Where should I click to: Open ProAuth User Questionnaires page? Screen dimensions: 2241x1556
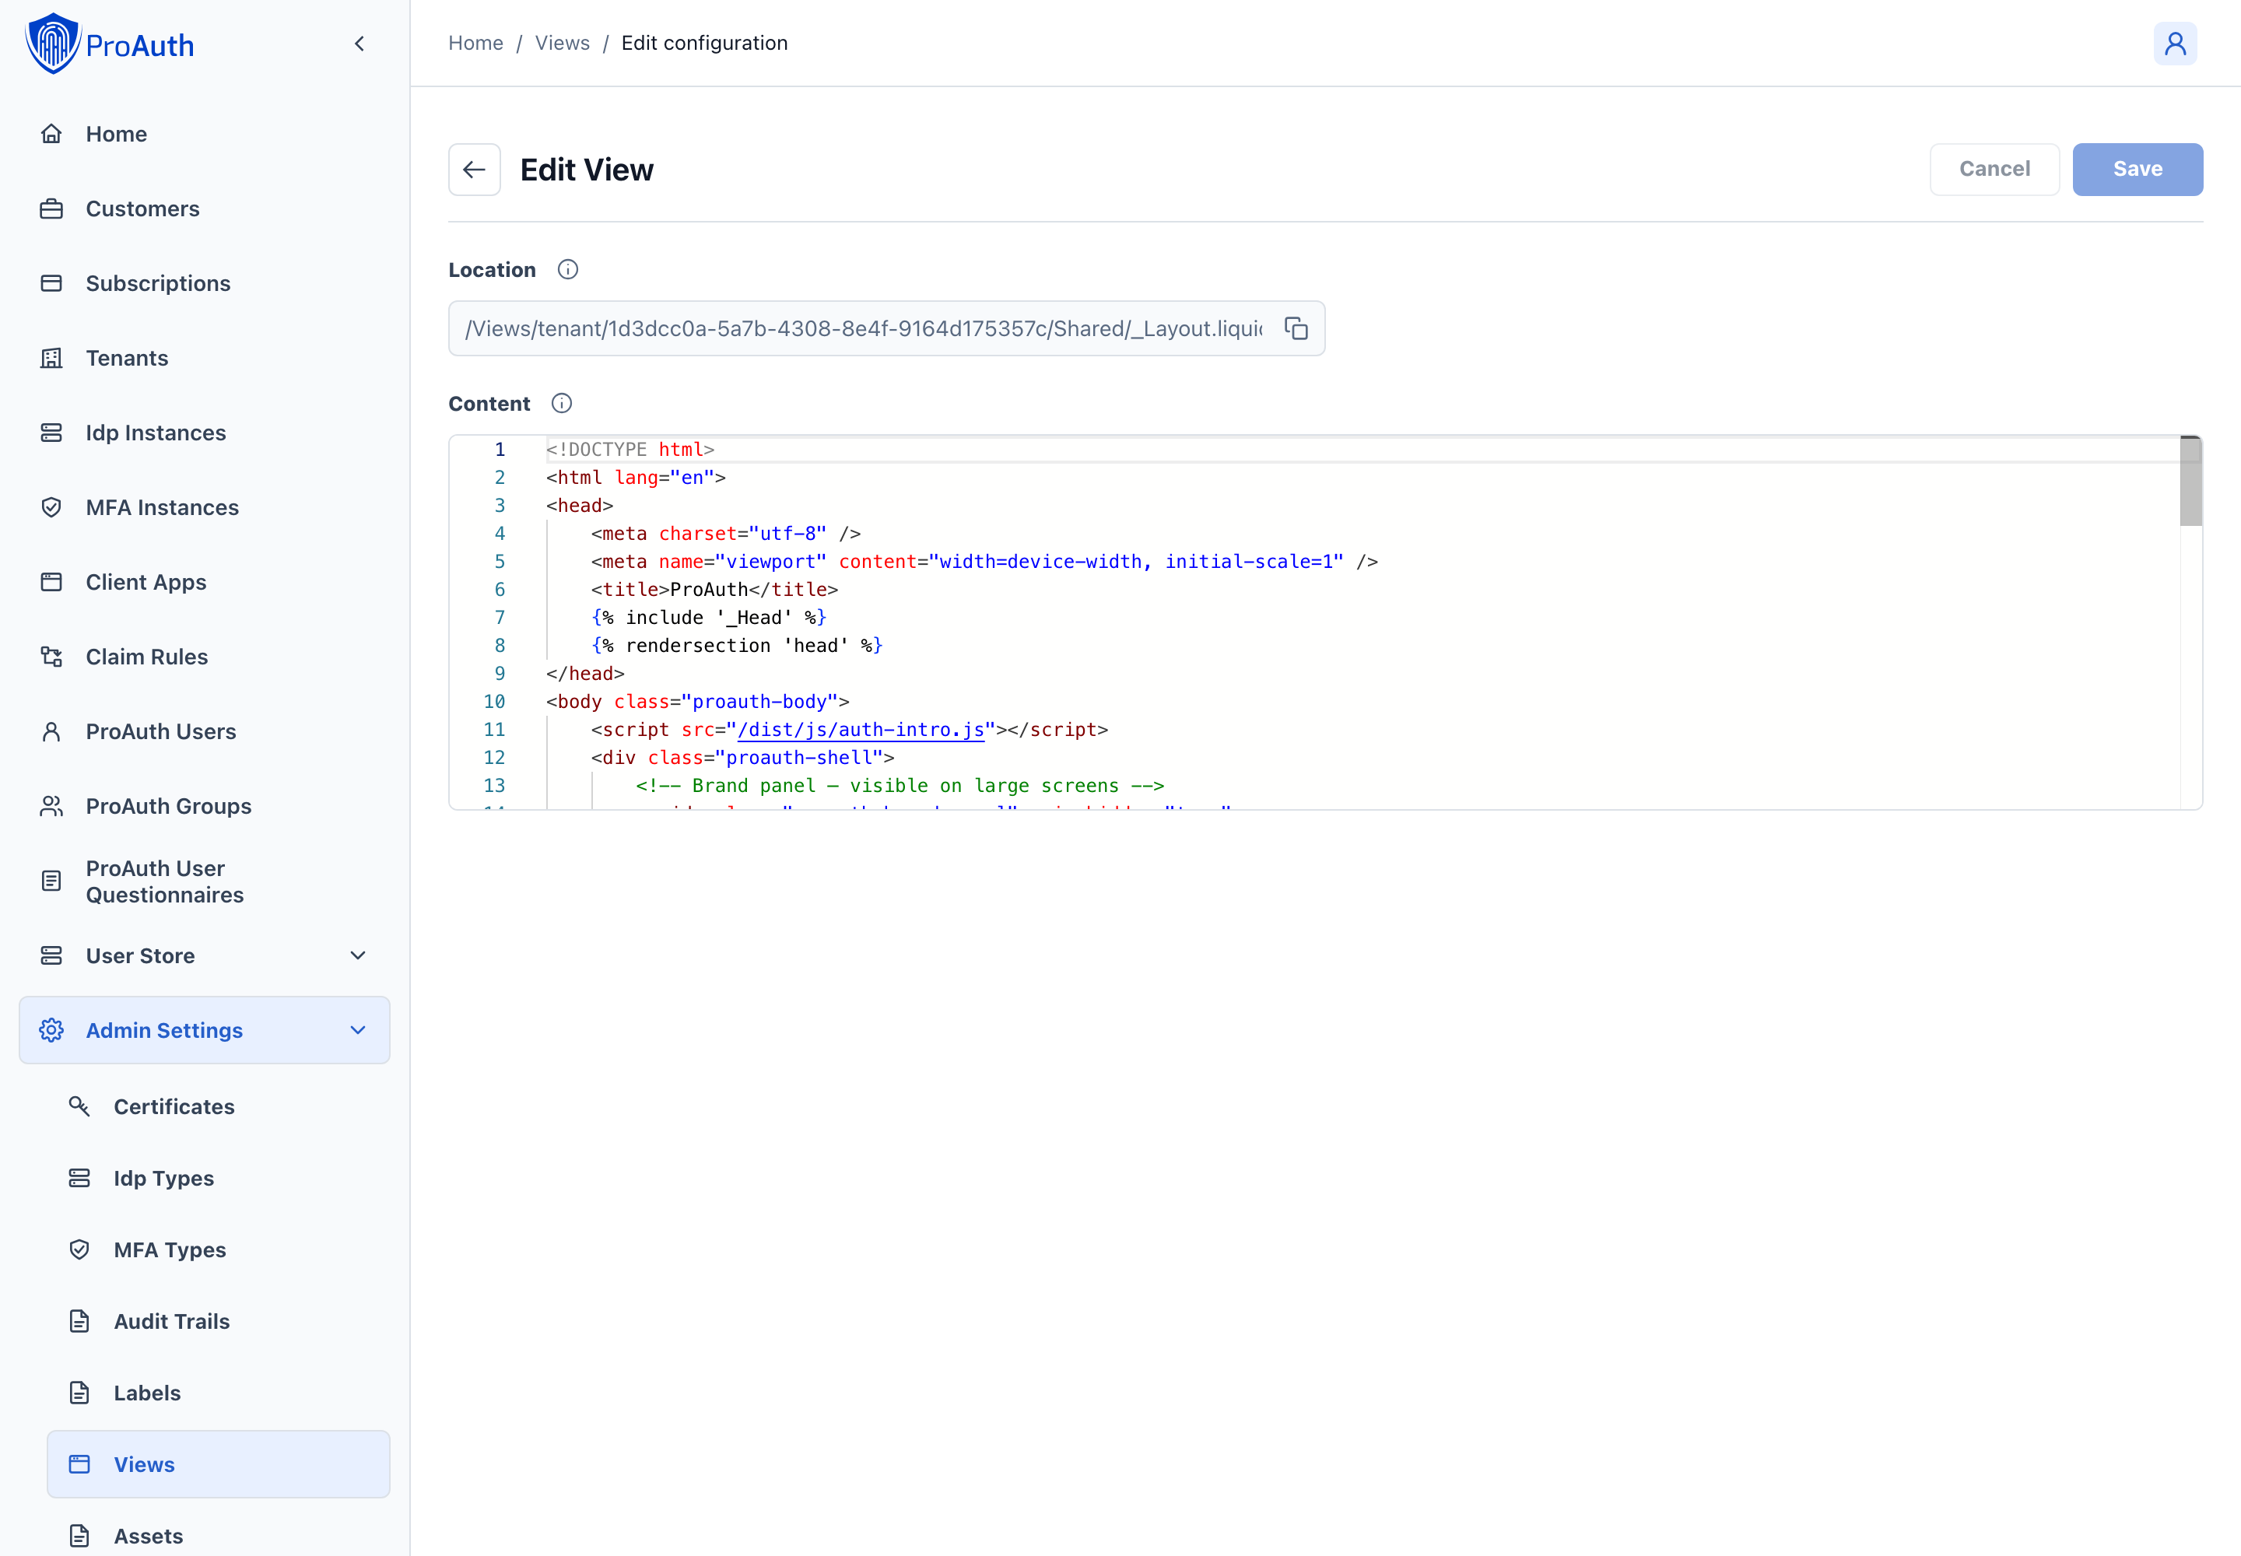click(x=205, y=881)
